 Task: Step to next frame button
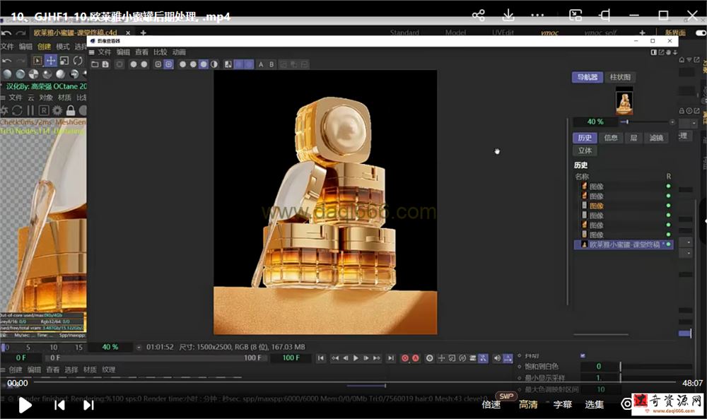pos(366,358)
